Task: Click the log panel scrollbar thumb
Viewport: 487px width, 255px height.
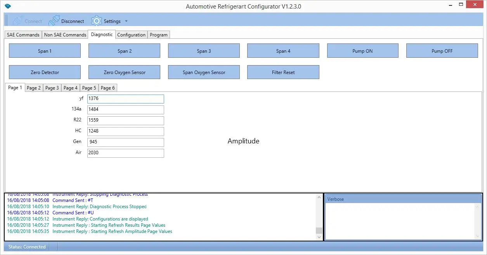Action: click(319, 230)
